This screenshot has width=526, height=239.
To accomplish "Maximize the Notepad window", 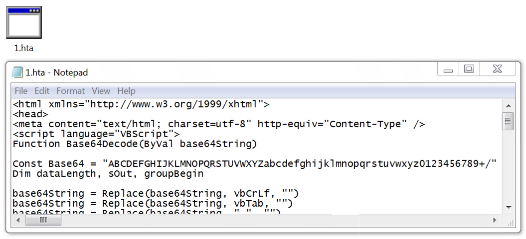I will click(469, 69).
